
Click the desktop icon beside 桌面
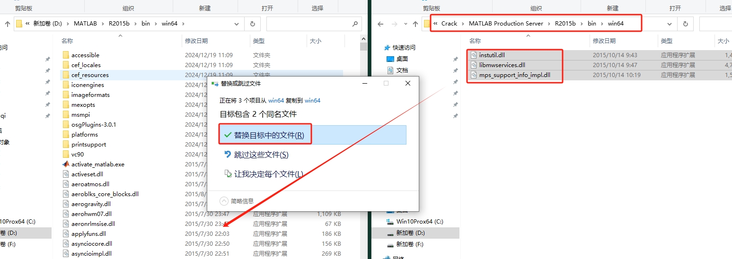pos(390,59)
